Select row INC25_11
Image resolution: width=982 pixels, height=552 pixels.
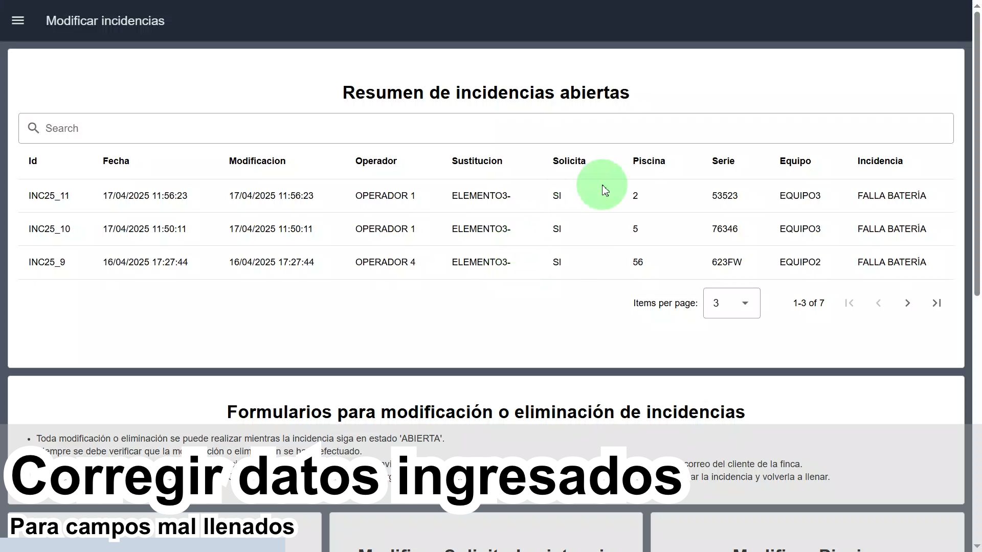tap(49, 196)
